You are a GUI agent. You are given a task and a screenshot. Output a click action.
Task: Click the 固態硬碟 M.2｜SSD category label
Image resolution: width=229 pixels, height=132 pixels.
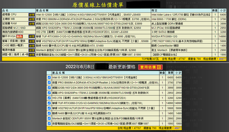[14, 28]
